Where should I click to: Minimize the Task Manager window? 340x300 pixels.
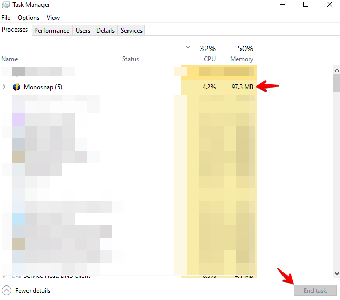click(282, 5)
